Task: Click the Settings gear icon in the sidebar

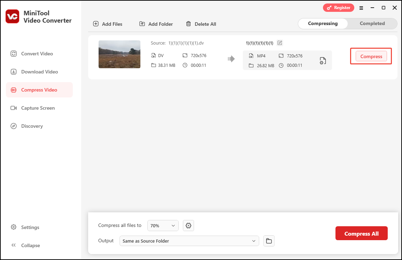Action: (x=14, y=227)
